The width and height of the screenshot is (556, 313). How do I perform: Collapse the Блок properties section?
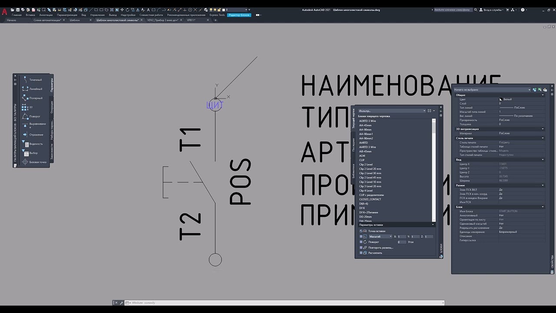543,207
